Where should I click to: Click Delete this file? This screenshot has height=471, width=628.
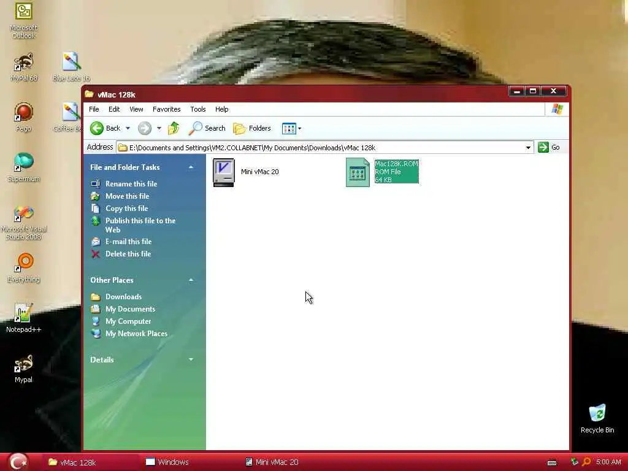[121, 254]
